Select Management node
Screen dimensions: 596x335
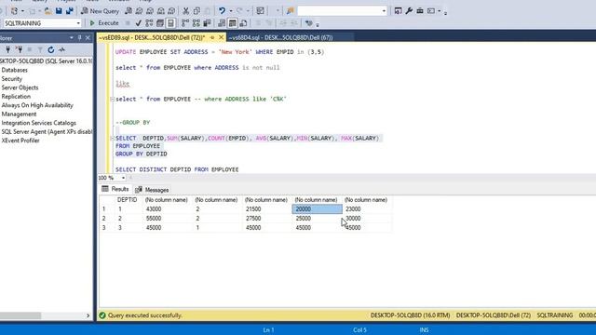coord(19,114)
